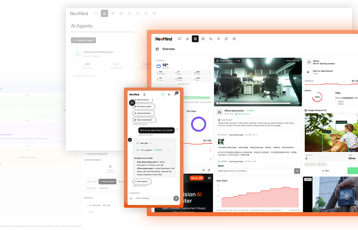Viewport: 358px width, 230px height.
Task: Select the person tag chip in Image Analyzer
Action: click(x=310, y=164)
